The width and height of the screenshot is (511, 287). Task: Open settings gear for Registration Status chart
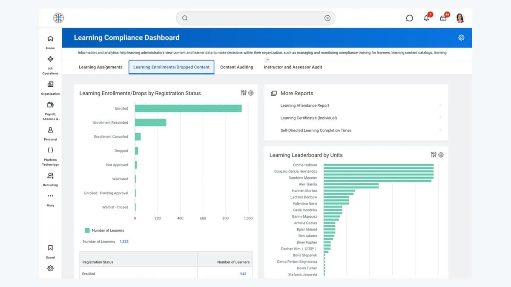(251, 93)
